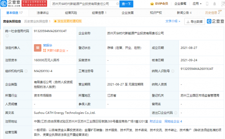This screenshot has height=139, width=225.
Task: Click the 裴 avatar of legal representative
Action: pos(37,48)
